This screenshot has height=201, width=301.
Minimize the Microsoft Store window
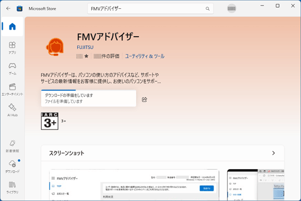point(262,6)
